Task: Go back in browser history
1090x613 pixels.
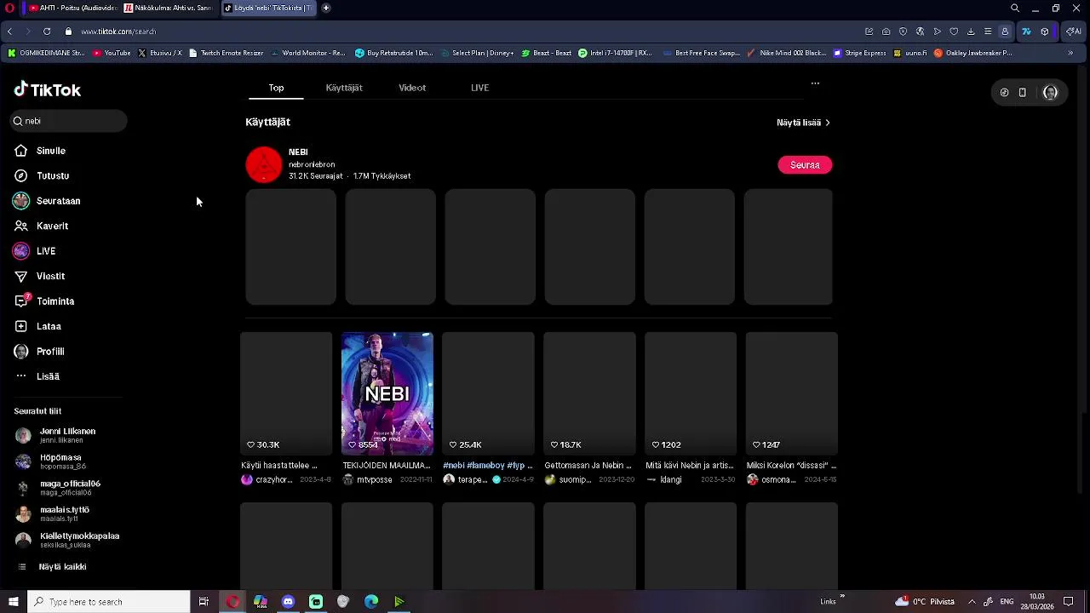Action: pyautogui.click(x=9, y=32)
